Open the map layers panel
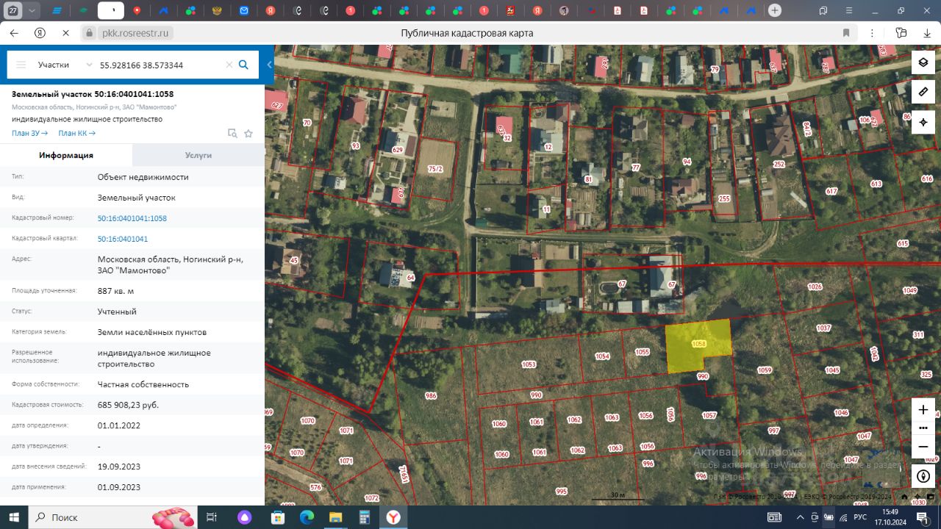Screen dimensions: 941x529 (x=923, y=62)
